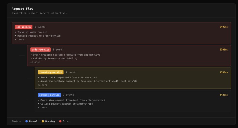Select the order-service badge
The image size is (238, 128).
pyautogui.click(x=40, y=50)
